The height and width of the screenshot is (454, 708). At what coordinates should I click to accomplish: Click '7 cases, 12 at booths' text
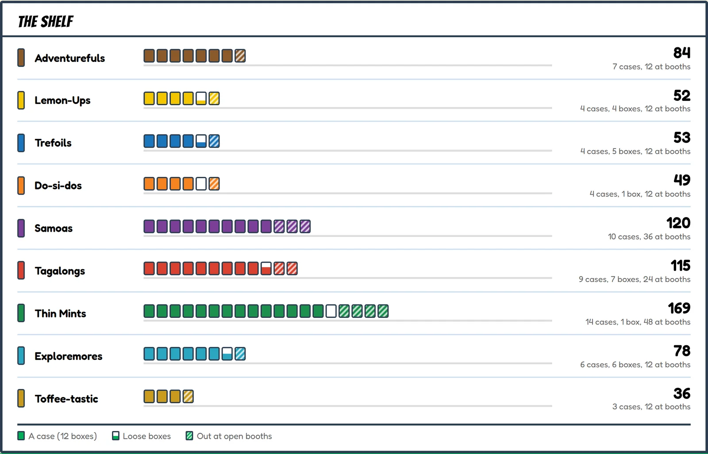(x=651, y=67)
